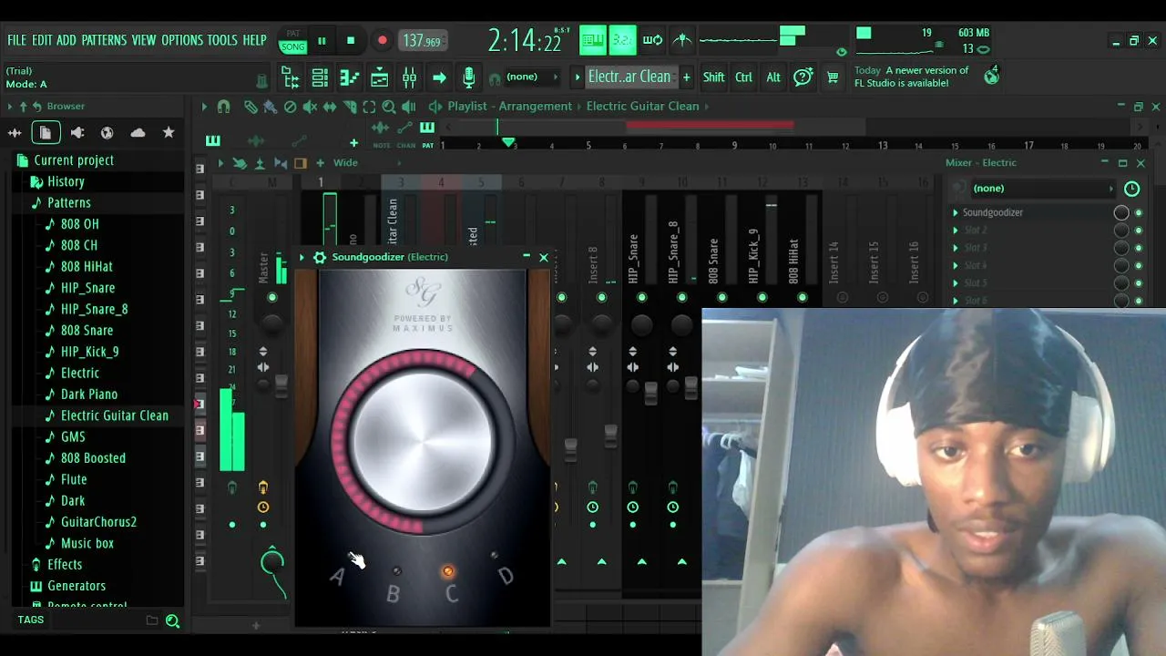This screenshot has height=656, width=1166.
Task: Open Soundgoodizer plugin gear options
Action: point(320,257)
